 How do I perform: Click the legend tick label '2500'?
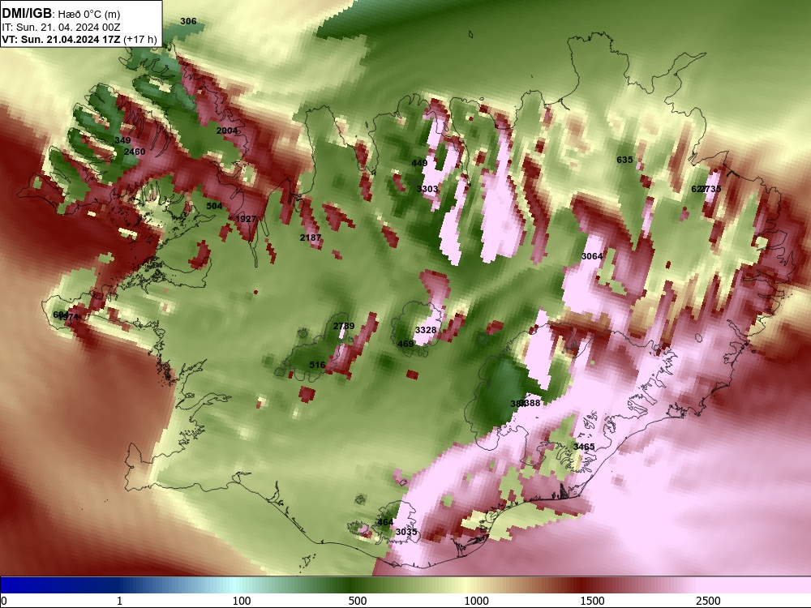click(708, 601)
